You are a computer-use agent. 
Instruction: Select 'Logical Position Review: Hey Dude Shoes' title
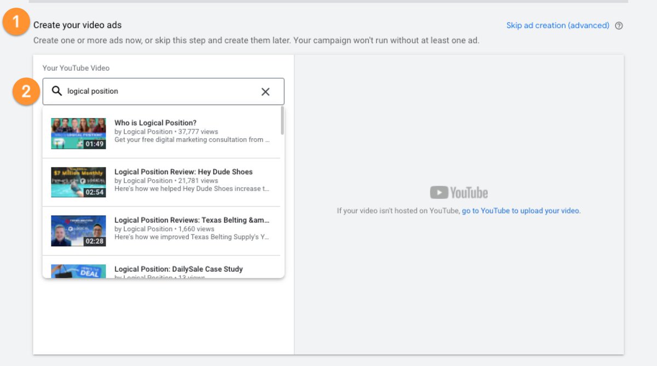[x=183, y=171]
